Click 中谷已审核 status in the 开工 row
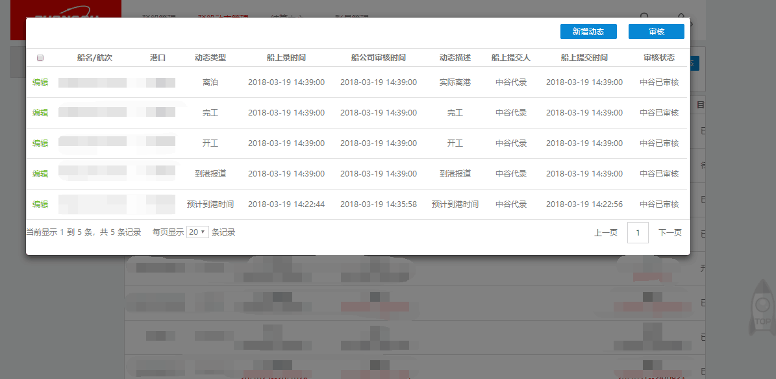Viewport: 776px width, 379px height. [658, 143]
